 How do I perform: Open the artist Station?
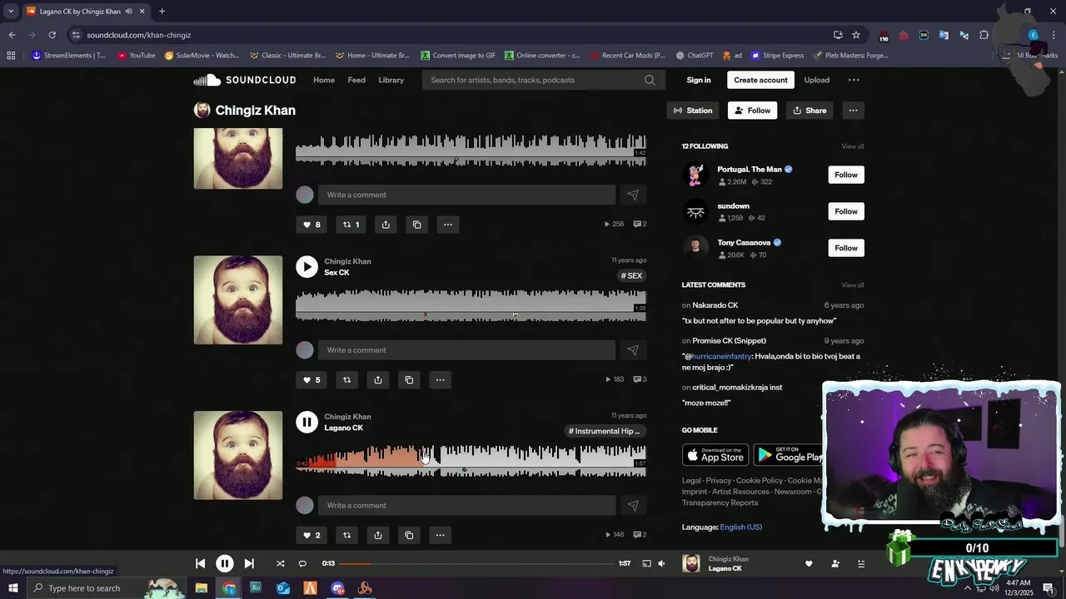693,111
